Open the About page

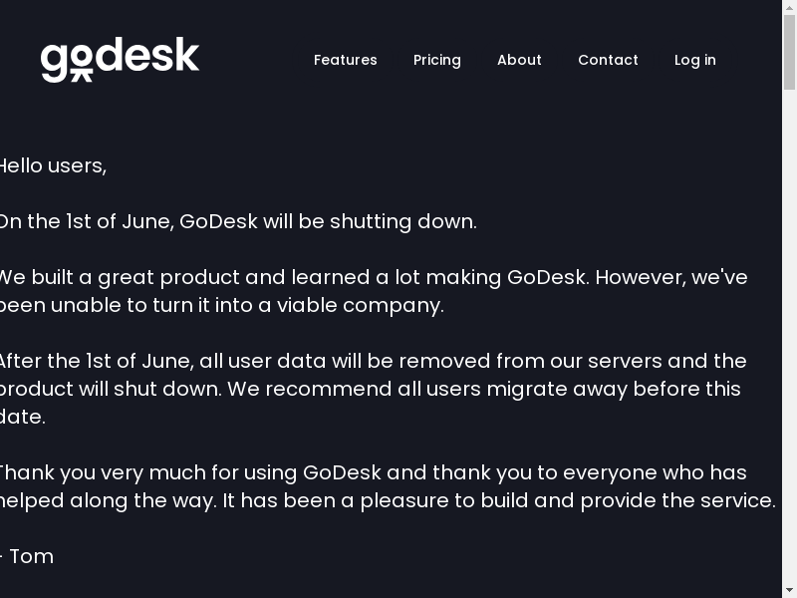[519, 60]
